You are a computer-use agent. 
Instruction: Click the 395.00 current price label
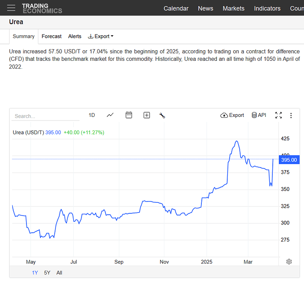point(289,160)
